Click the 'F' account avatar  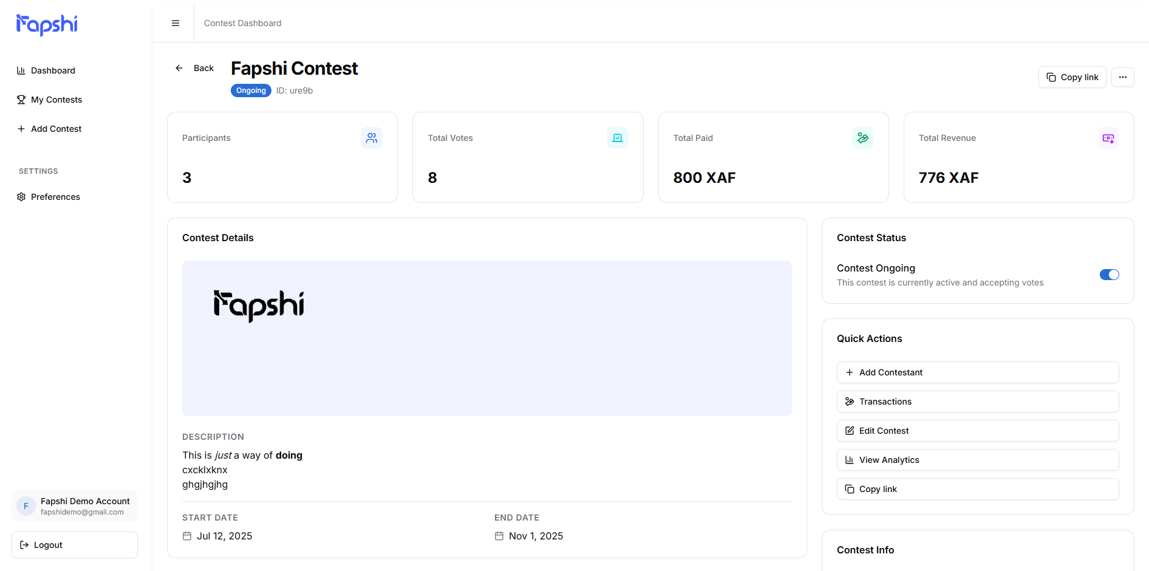tap(26, 506)
